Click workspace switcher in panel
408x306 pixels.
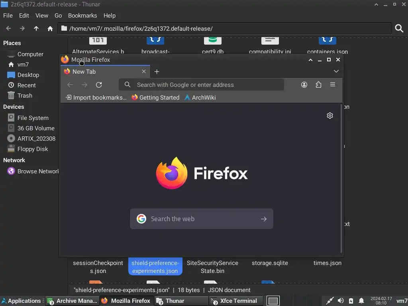[x=273, y=301]
